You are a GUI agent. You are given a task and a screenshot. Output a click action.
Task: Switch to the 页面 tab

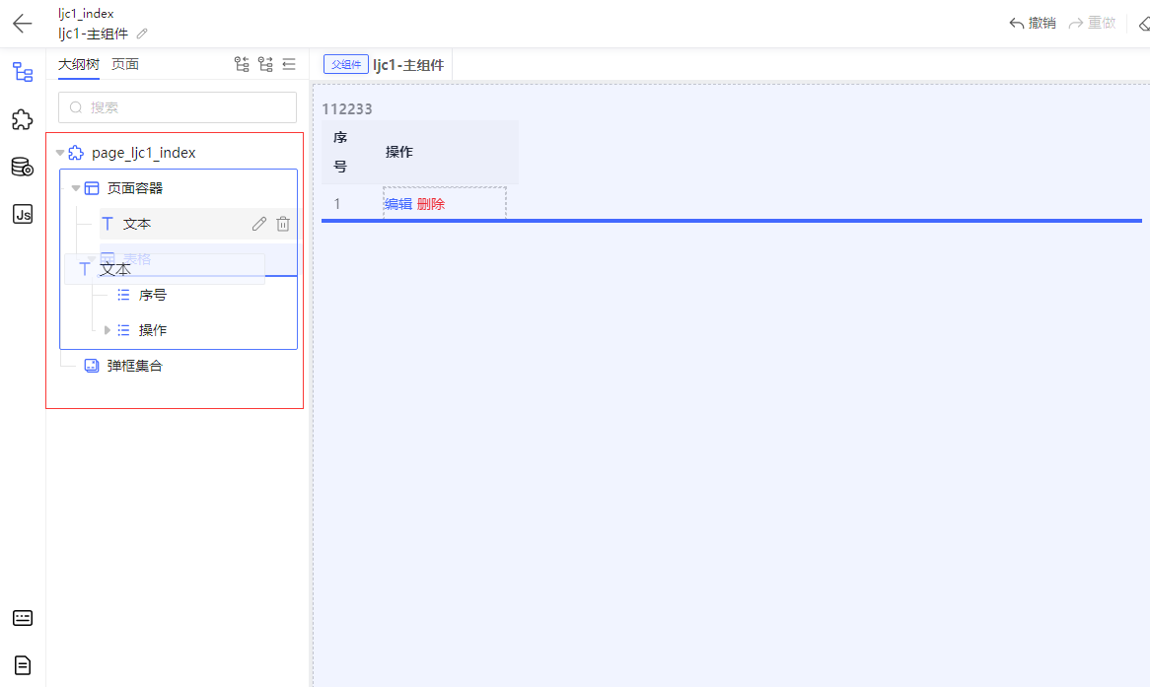coord(124,64)
